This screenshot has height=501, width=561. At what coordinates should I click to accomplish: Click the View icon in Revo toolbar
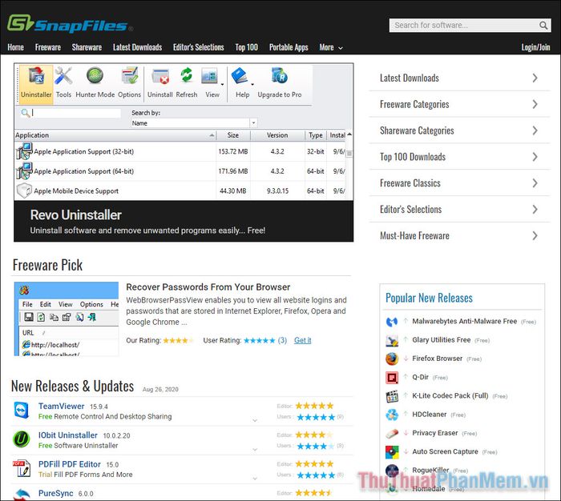click(x=210, y=76)
